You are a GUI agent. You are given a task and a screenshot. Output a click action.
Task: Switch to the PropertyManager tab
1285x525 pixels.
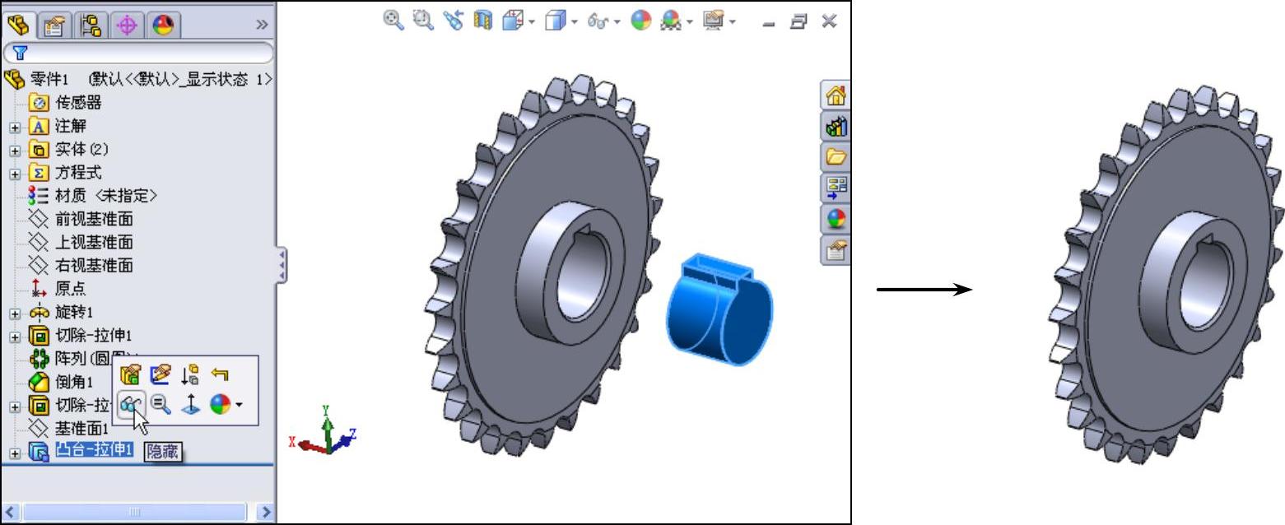(54, 26)
